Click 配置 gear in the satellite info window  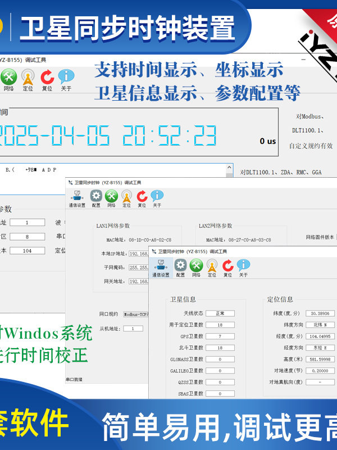tap(180, 267)
